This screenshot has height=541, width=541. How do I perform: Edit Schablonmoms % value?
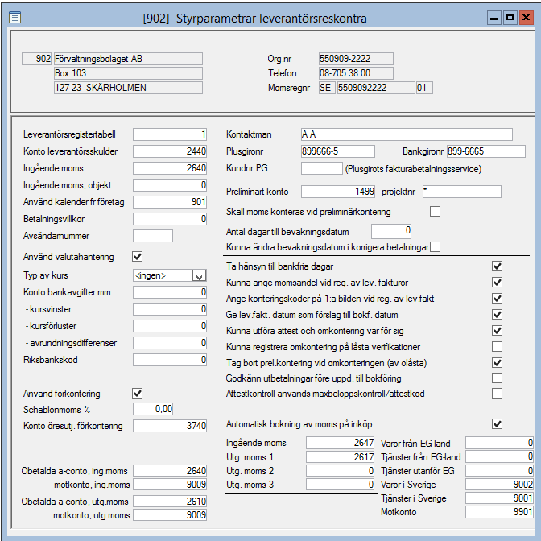[x=153, y=409]
